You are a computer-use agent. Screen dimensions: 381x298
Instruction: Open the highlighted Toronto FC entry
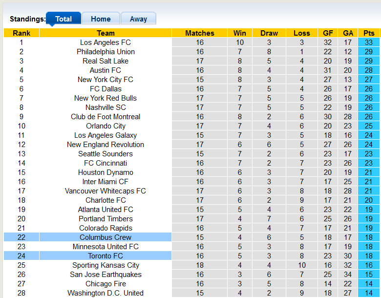click(x=106, y=256)
